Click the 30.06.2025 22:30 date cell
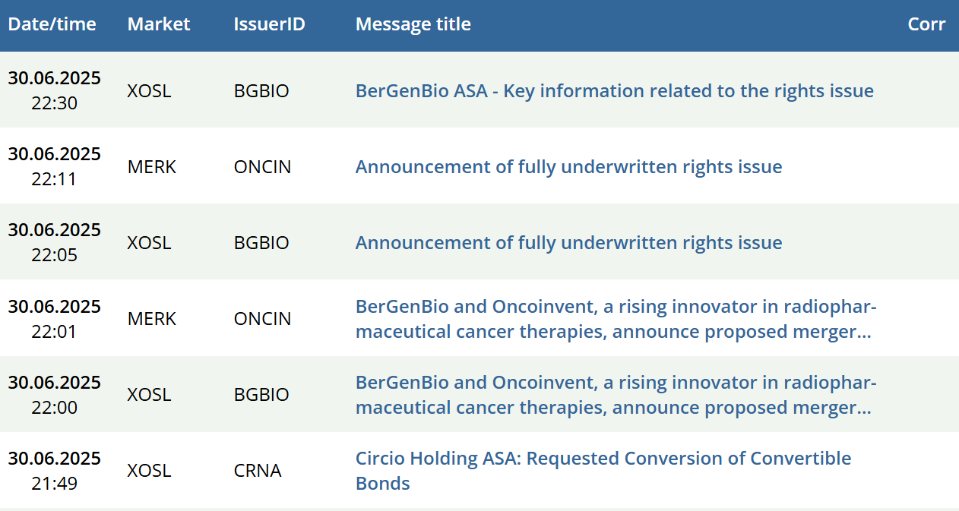This screenshot has height=511, width=959. [55, 90]
